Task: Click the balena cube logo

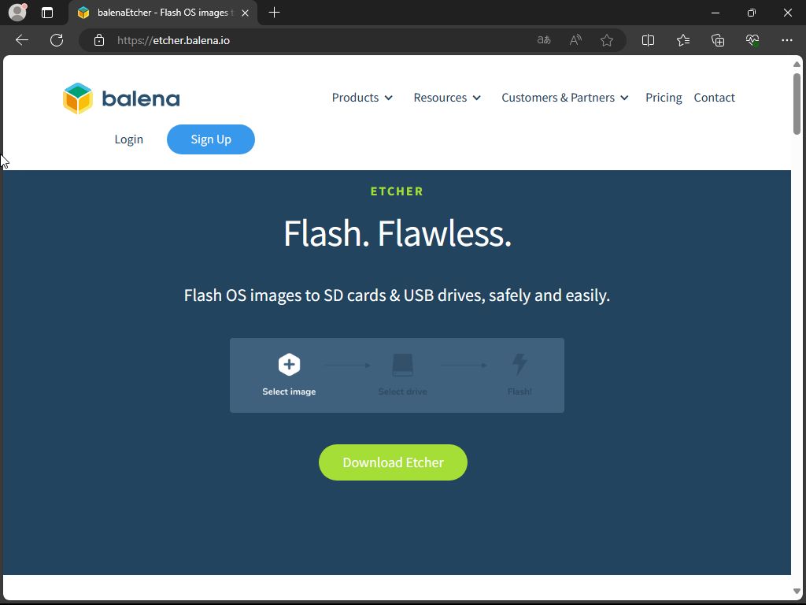Action: click(x=78, y=98)
